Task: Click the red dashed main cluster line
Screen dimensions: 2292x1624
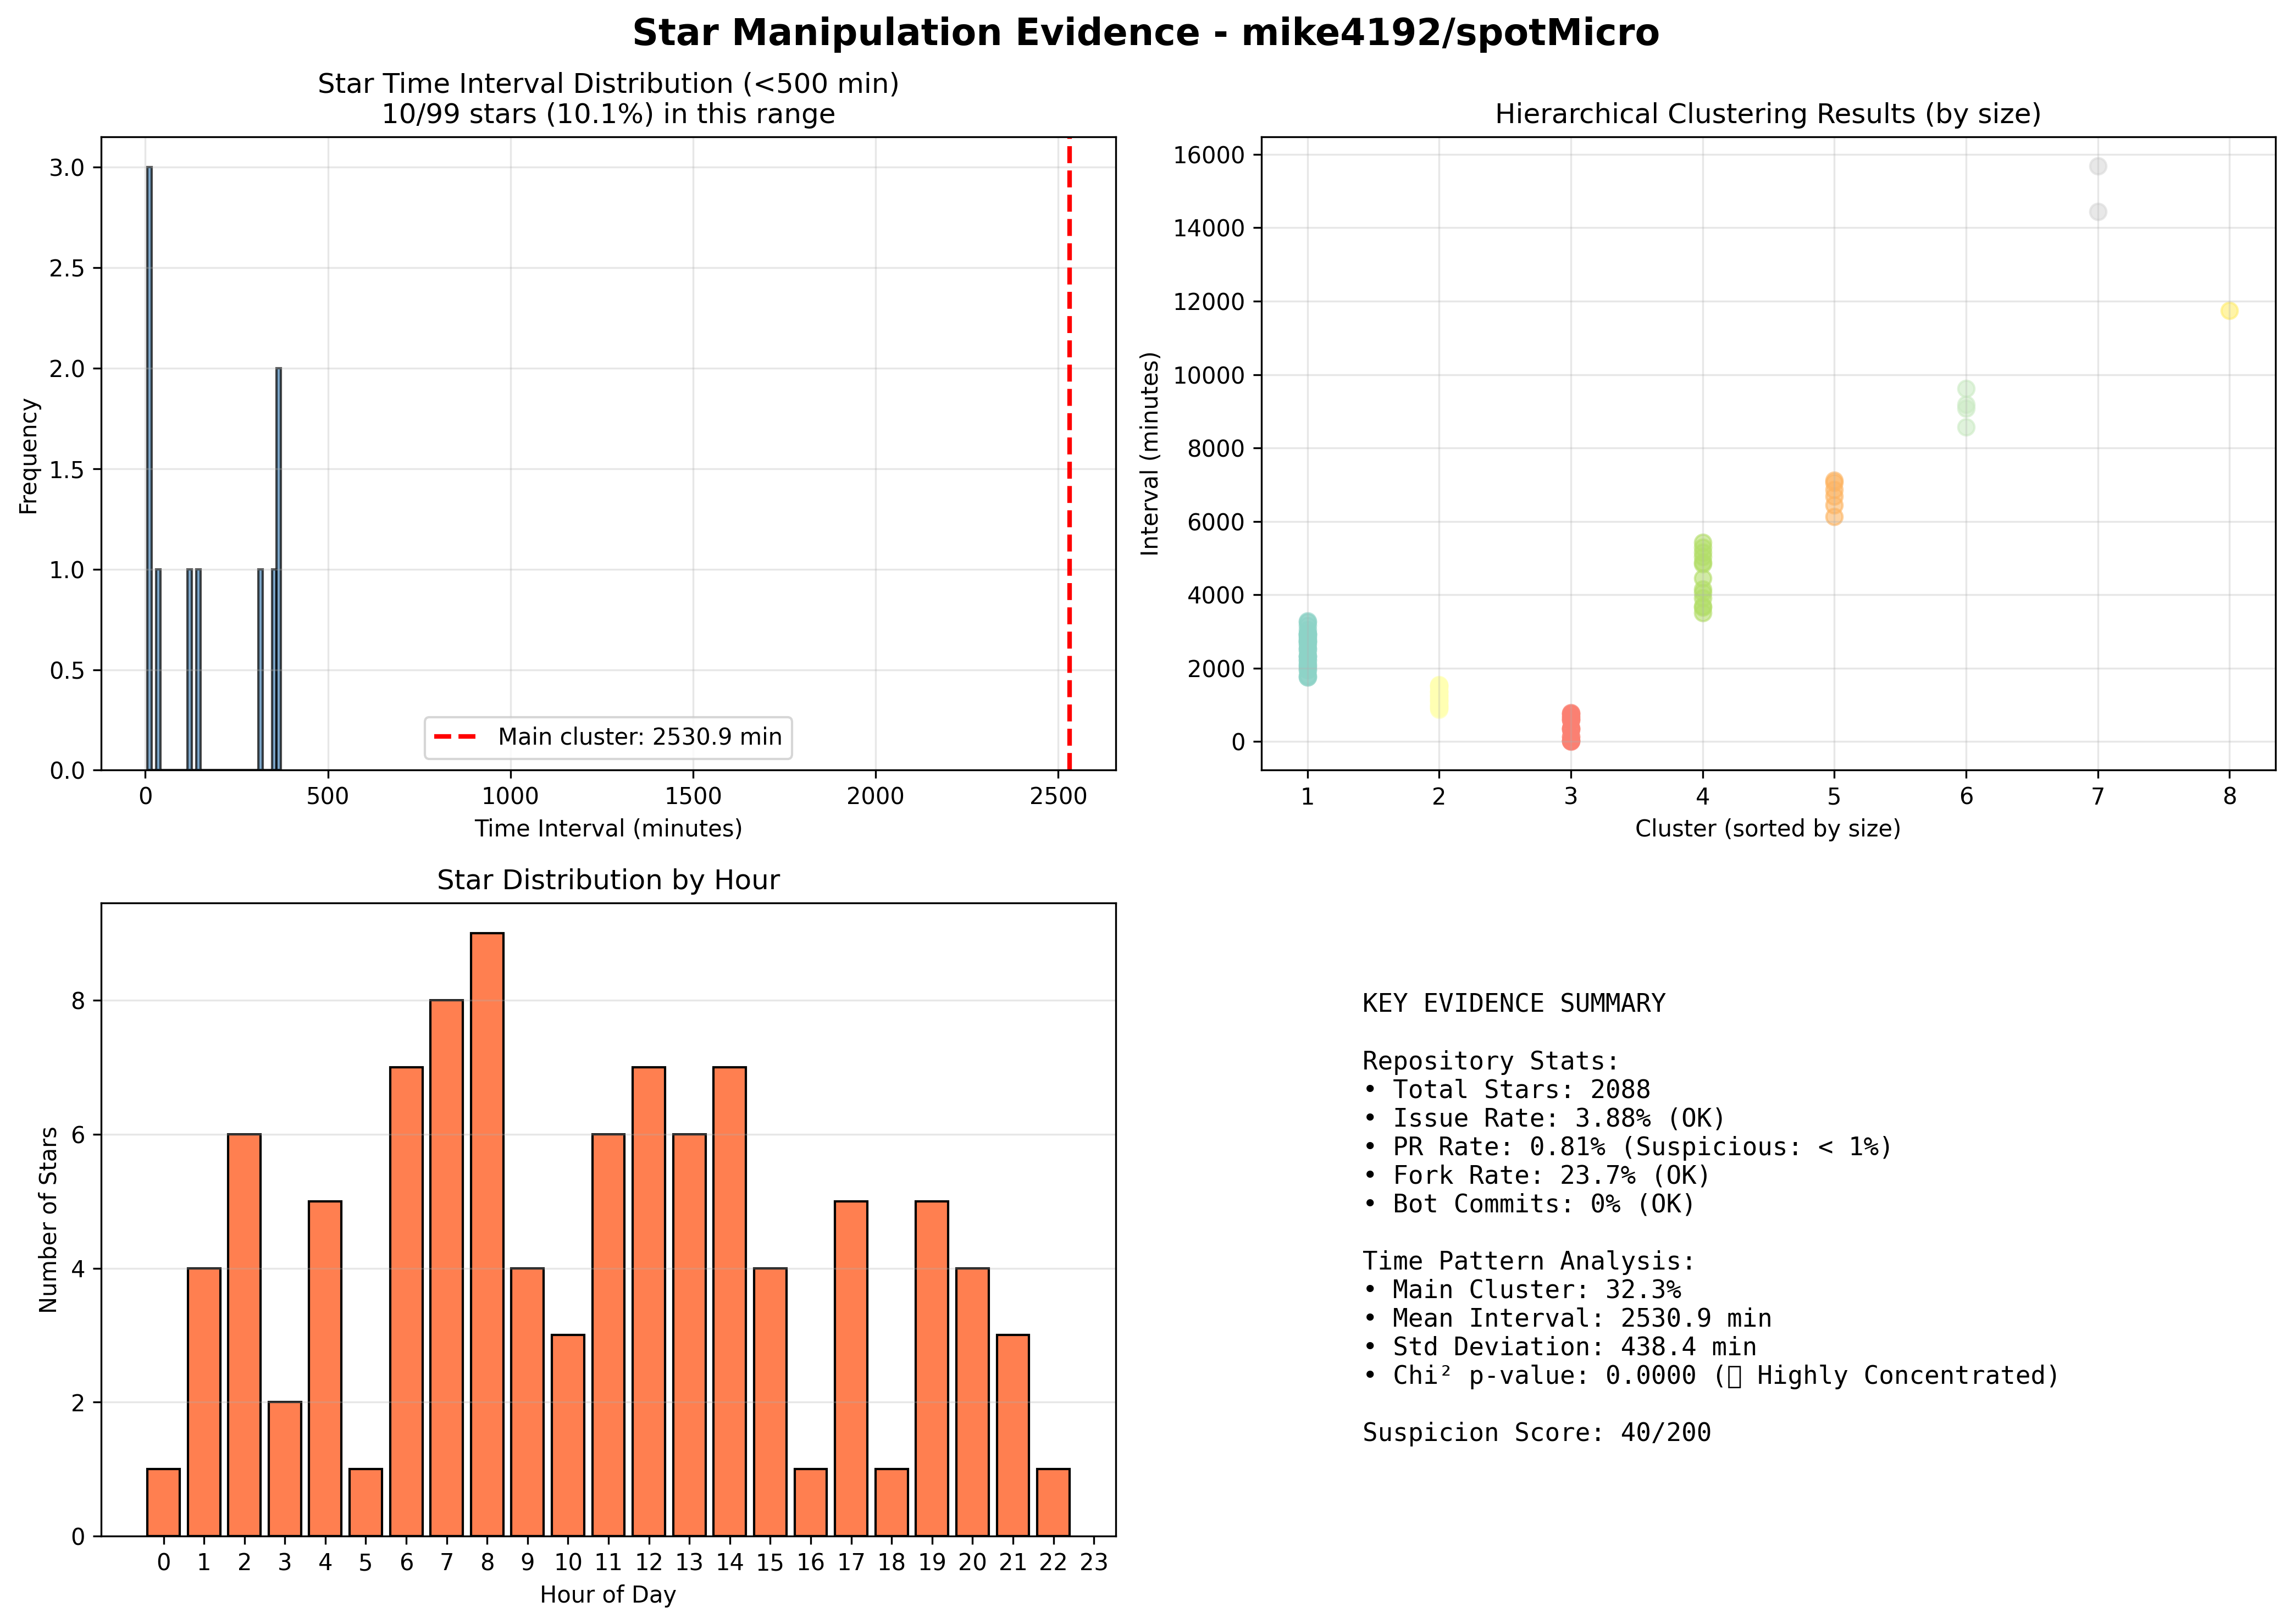Action: [1069, 453]
